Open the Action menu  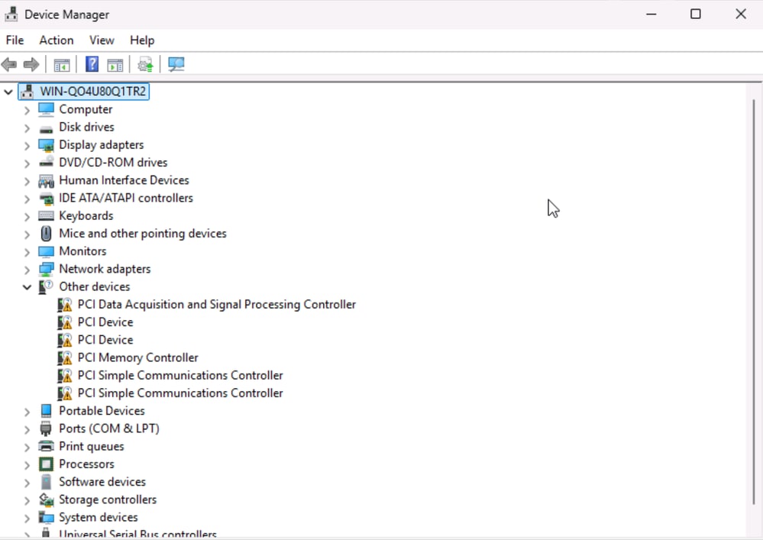tap(56, 40)
